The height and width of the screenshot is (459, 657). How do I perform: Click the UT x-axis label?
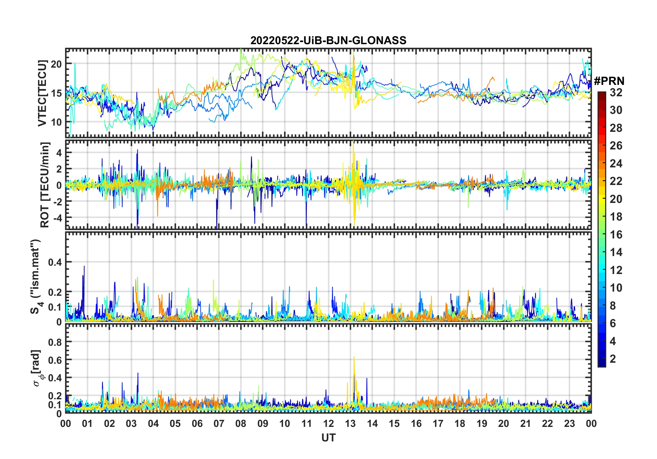point(328,438)
